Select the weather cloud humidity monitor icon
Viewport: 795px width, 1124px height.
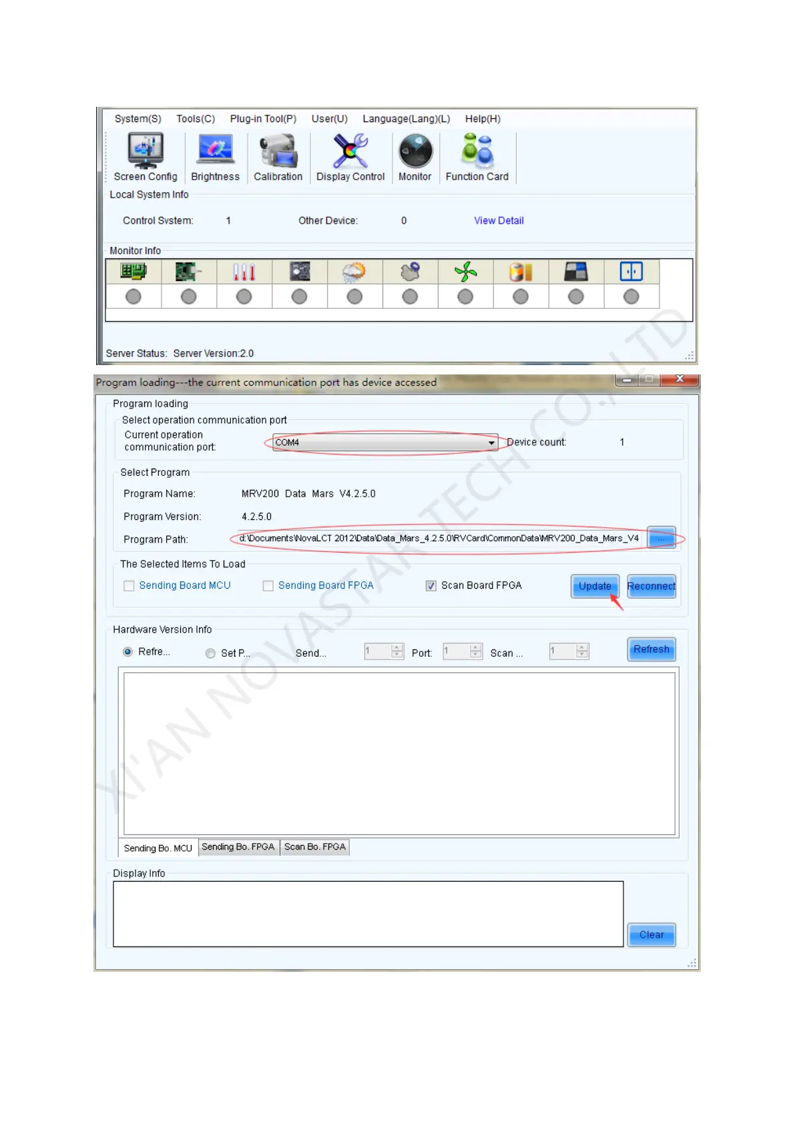[354, 272]
